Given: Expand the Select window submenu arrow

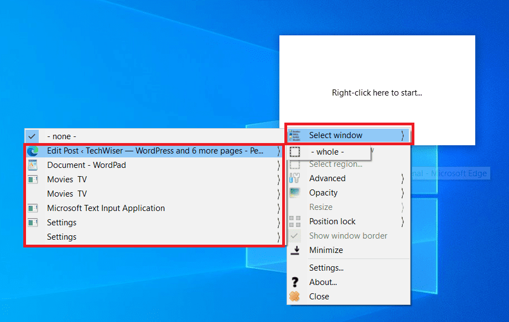Looking at the screenshot, I should click(x=402, y=135).
